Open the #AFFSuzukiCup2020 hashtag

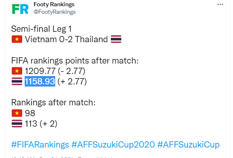pos(113,145)
